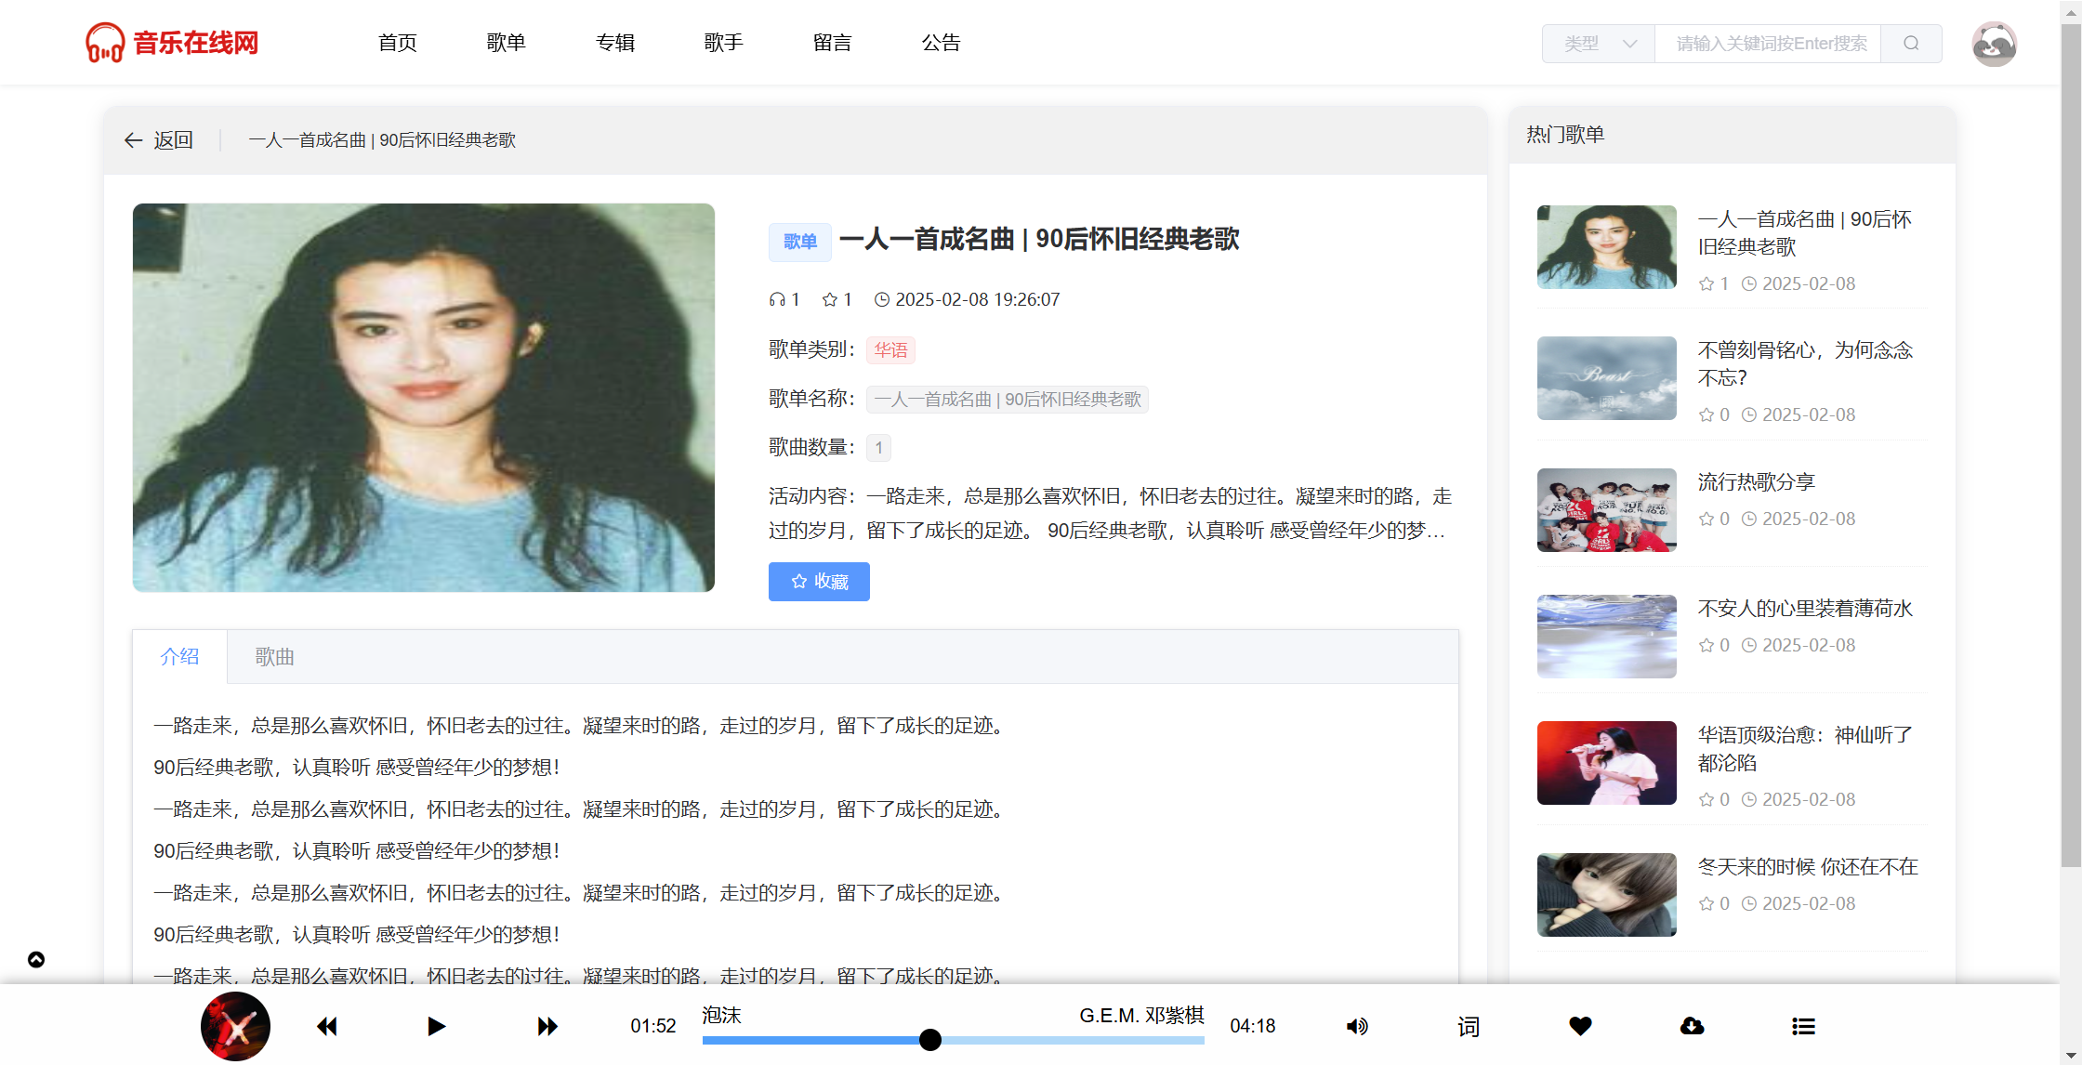Open the 冬天来的时候 playlist thumbnail
Screen dimensions: 2082x1065
pyautogui.click(x=1606, y=894)
